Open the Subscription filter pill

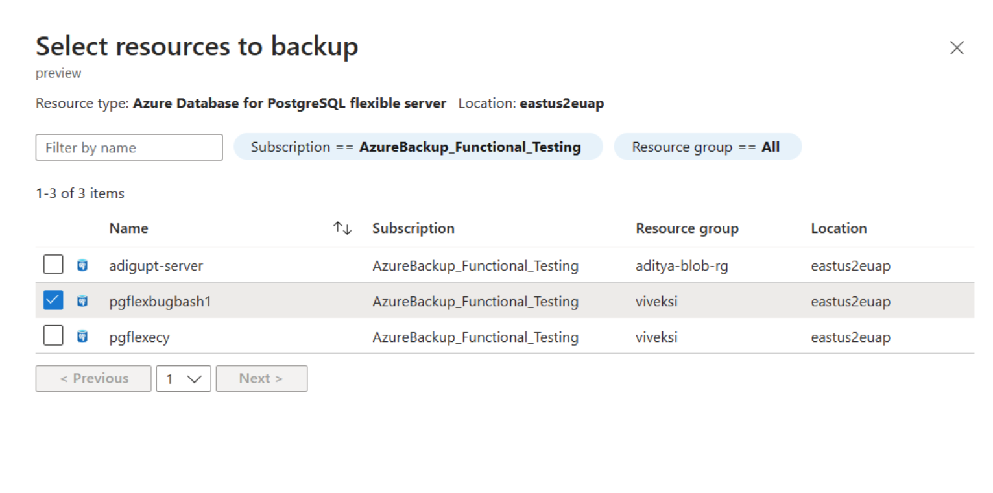[418, 147]
